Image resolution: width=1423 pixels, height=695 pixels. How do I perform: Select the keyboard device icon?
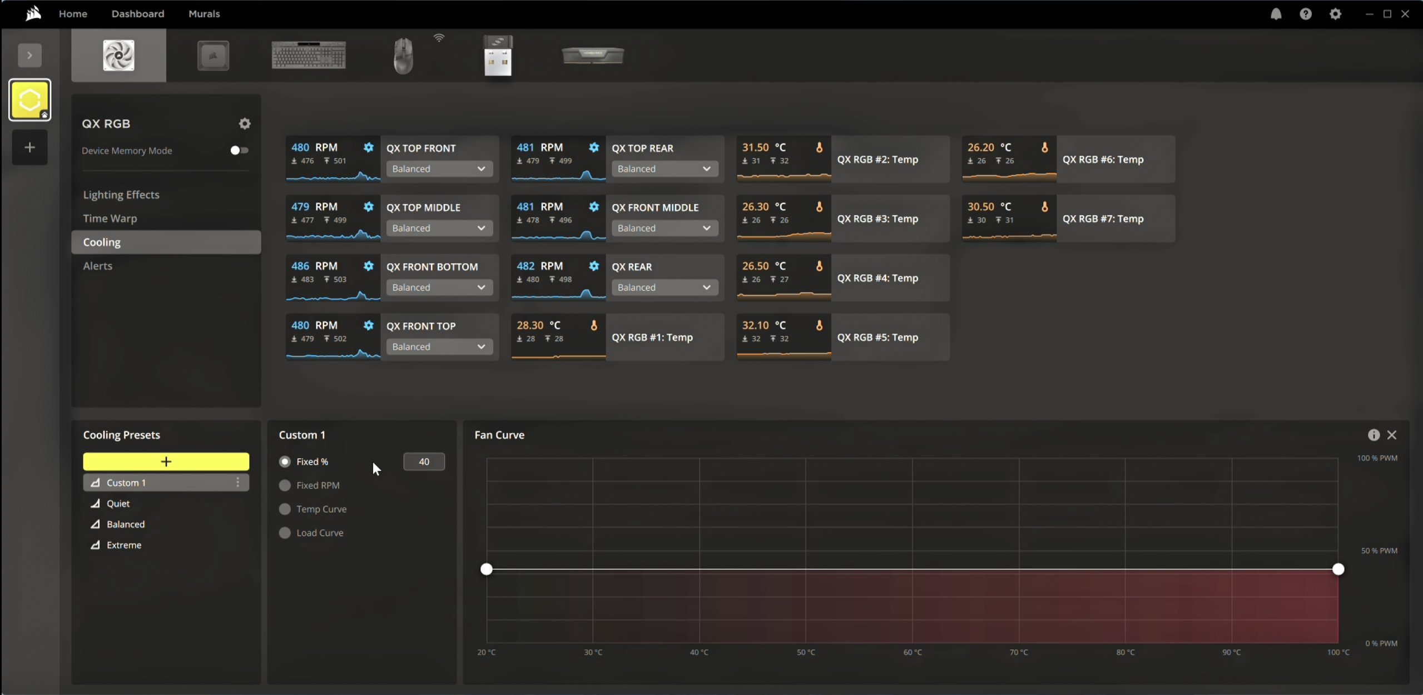pyautogui.click(x=309, y=55)
